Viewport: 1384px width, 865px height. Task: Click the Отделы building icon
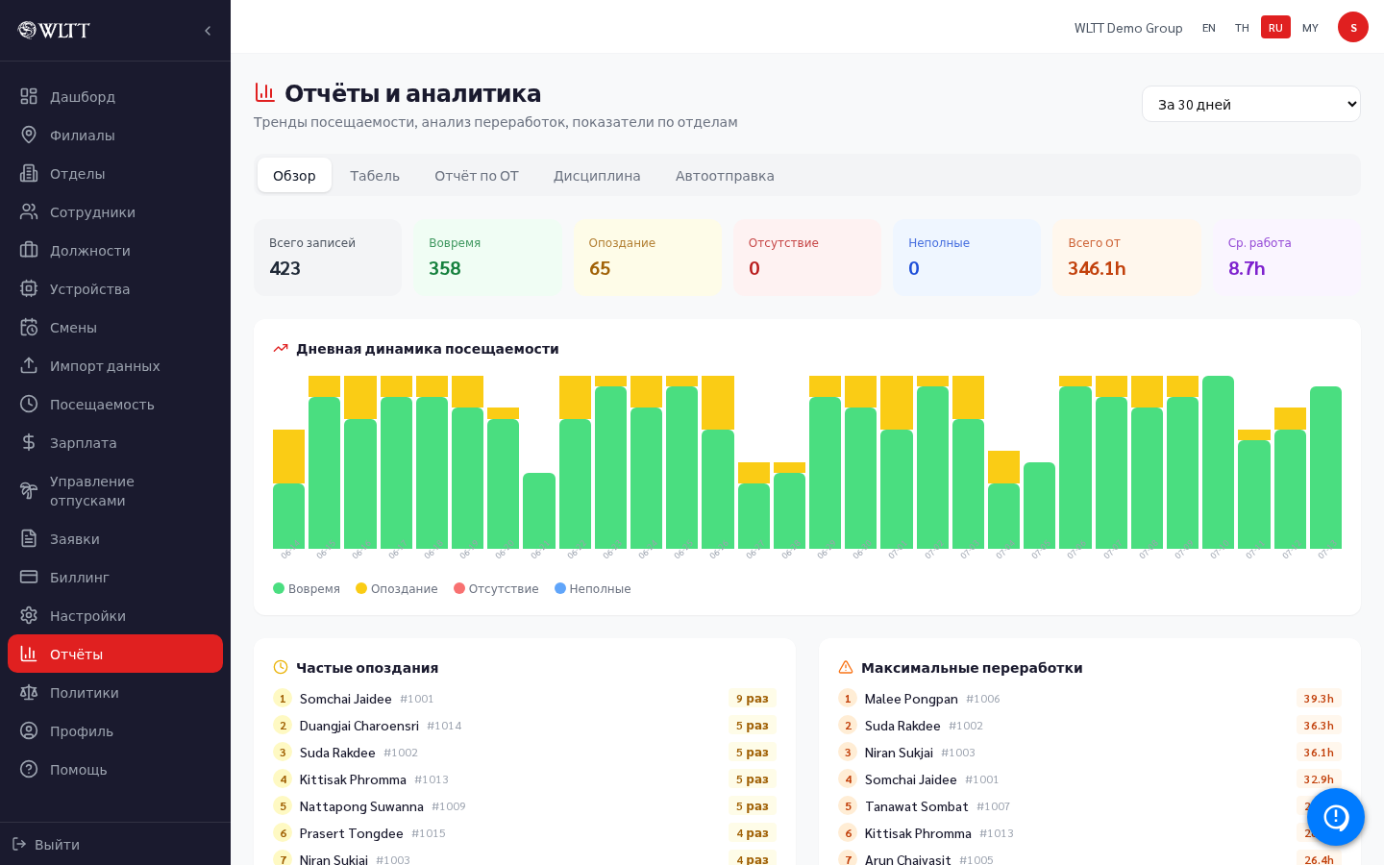point(29,173)
